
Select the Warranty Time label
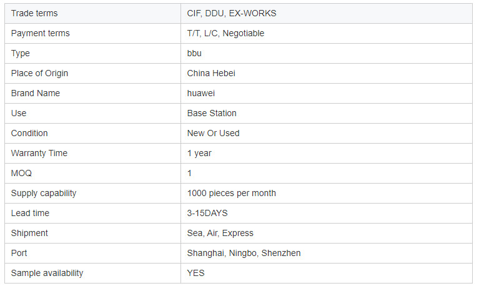[x=39, y=153]
